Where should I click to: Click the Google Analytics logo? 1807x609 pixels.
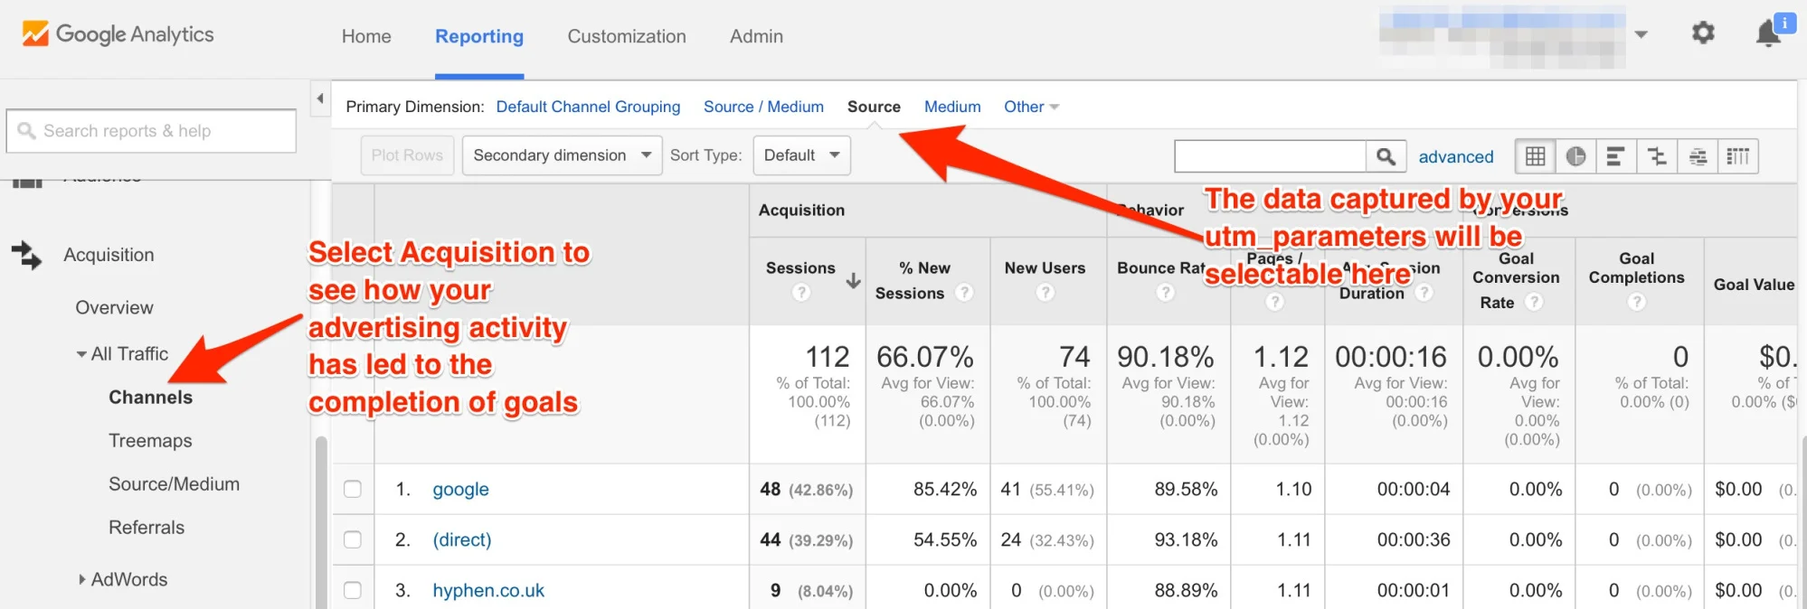click(x=118, y=34)
